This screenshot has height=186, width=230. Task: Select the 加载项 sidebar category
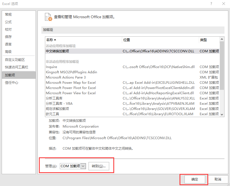point(19,75)
